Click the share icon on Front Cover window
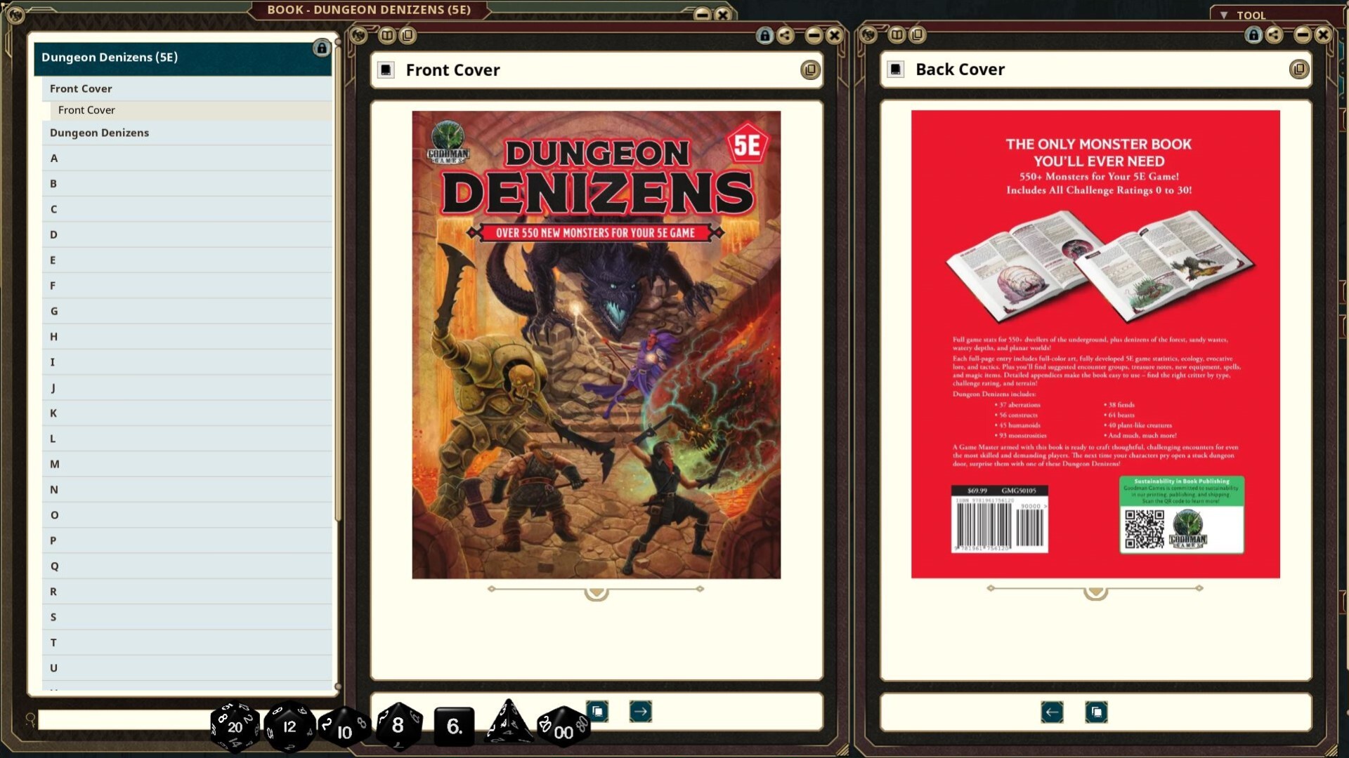The image size is (1349, 758). 786,35
